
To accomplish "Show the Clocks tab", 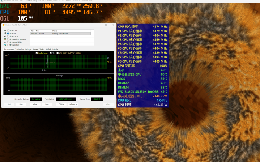I will [42, 49].
